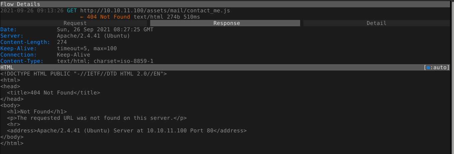The height and width of the screenshot is (154, 454).
Task: Click the Content-Type header name
Action: coord(22,61)
